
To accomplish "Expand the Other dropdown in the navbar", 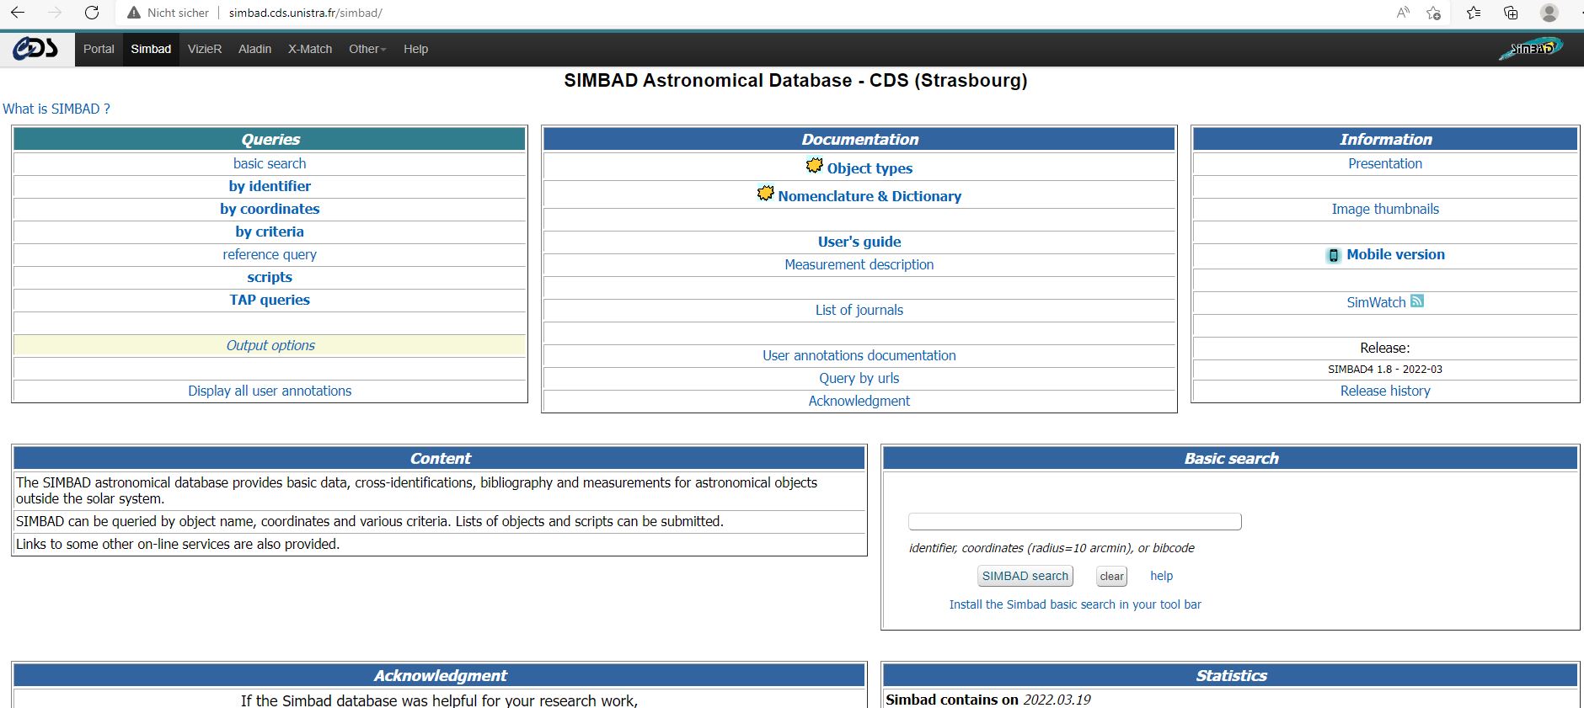I will (x=367, y=49).
